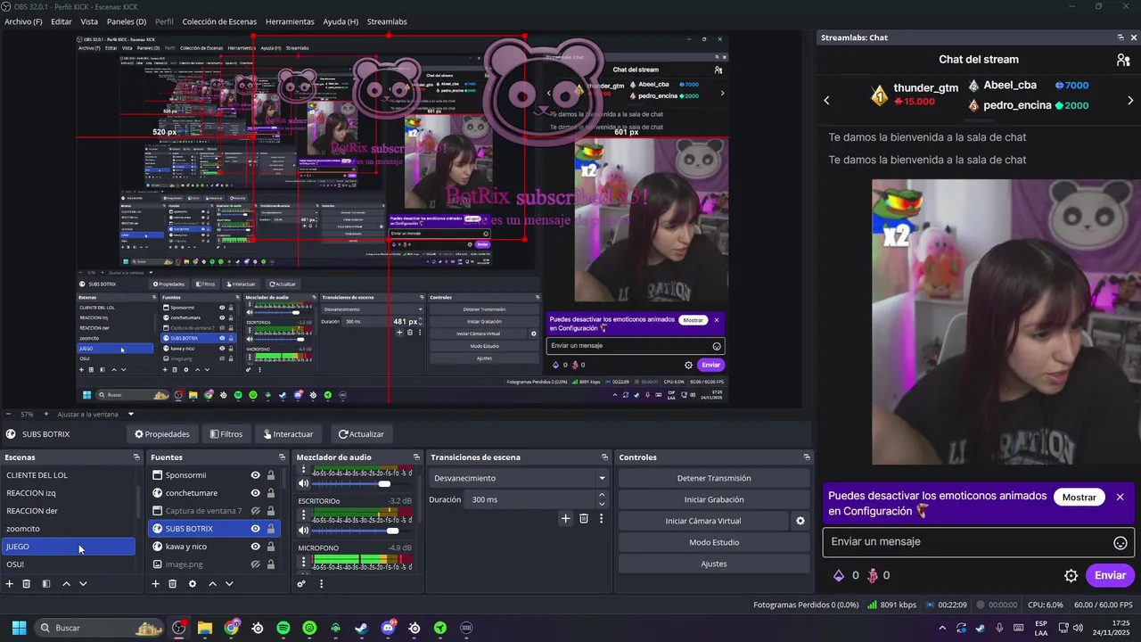This screenshot has height=642, width=1141.
Task: Open scene filters icon in Escenas toolbar
Action: click(x=46, y=584)
